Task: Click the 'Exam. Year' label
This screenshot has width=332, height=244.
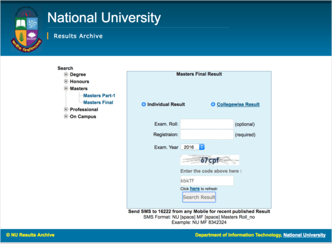Action: point(166,147)
